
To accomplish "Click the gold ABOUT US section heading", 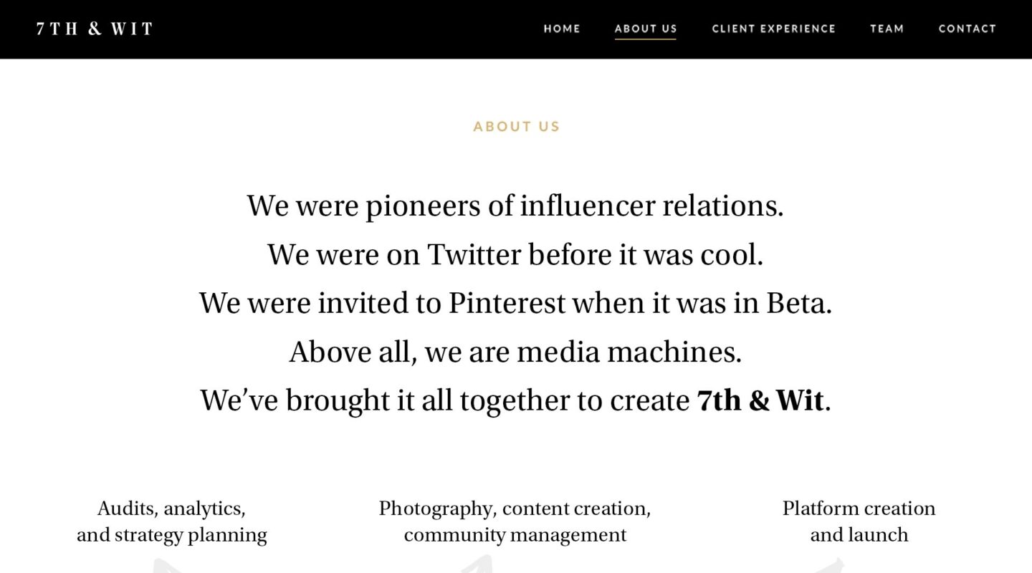I will tap(516, 126).
